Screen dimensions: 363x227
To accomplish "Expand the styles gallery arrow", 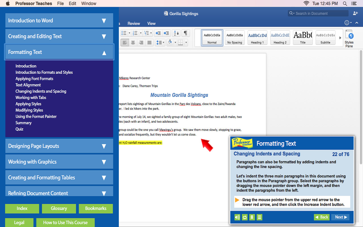I will (x=340, y=38).
